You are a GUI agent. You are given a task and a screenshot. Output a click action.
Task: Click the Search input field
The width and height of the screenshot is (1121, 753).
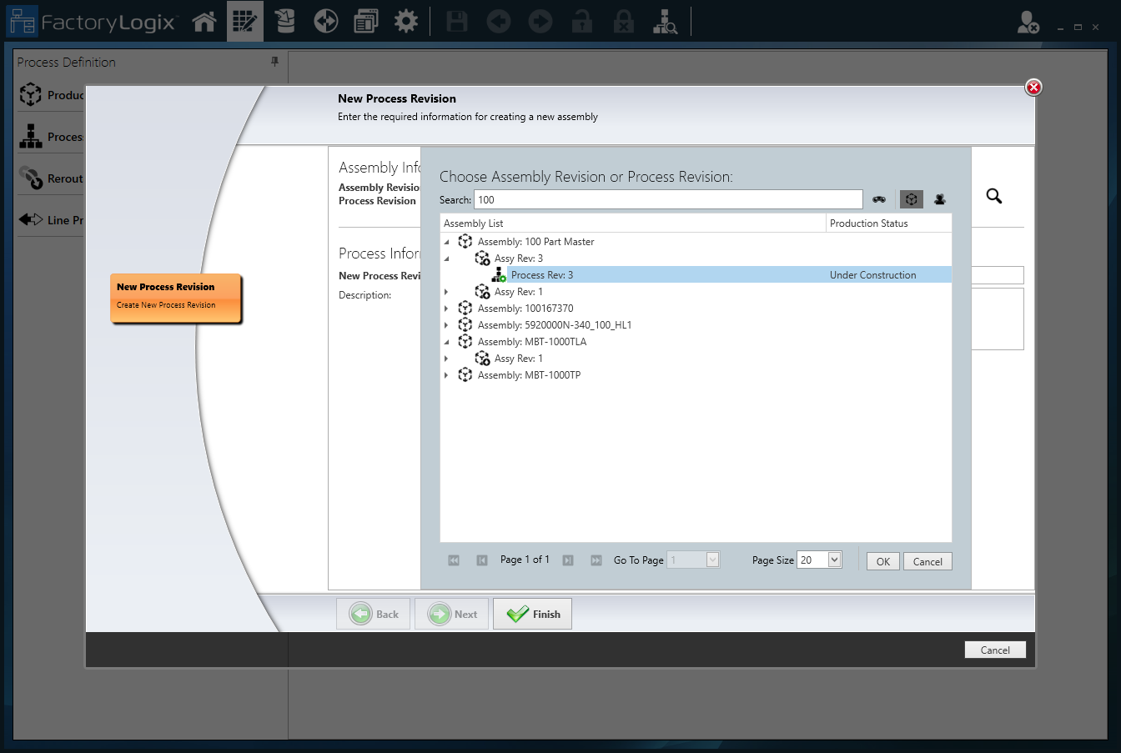pyautogui.click(x=667, y=199)
